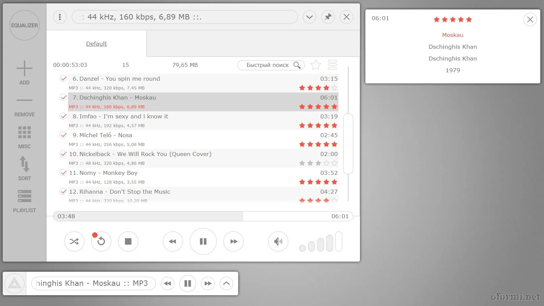This screenshot has height=306, width=544.
Task: Select track Imfao - I'm sexy and i know it
Action: coord(203,121)
